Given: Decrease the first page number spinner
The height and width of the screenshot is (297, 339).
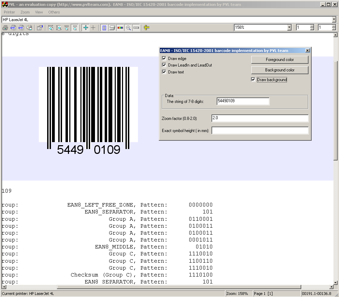Looking at the screenshot, I should 312,29.
